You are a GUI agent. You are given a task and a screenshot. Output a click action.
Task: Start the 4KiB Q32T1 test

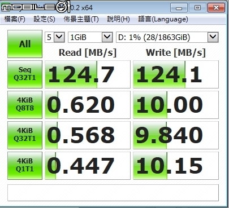point(25,135)
